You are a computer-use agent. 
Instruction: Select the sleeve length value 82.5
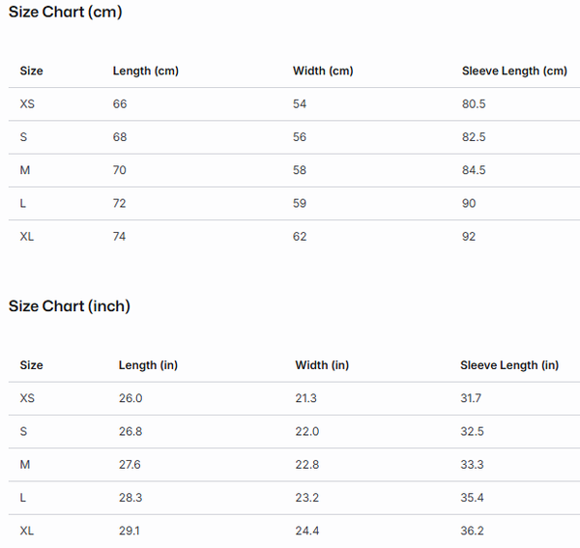click(474, 137)
